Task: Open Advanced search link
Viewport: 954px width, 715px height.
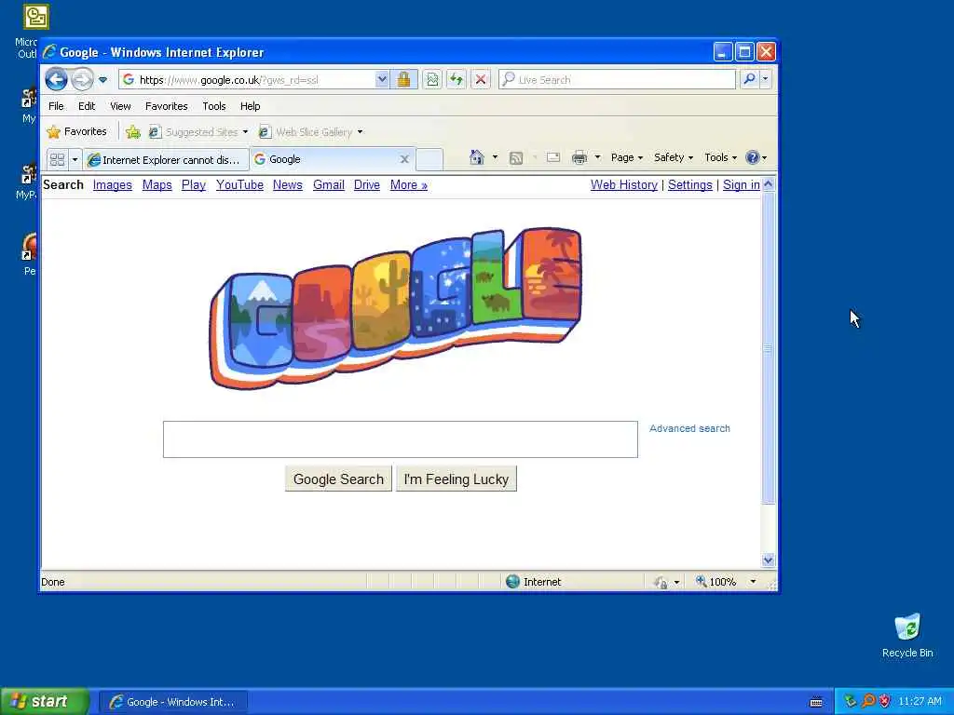Action: tap(689, 428)
